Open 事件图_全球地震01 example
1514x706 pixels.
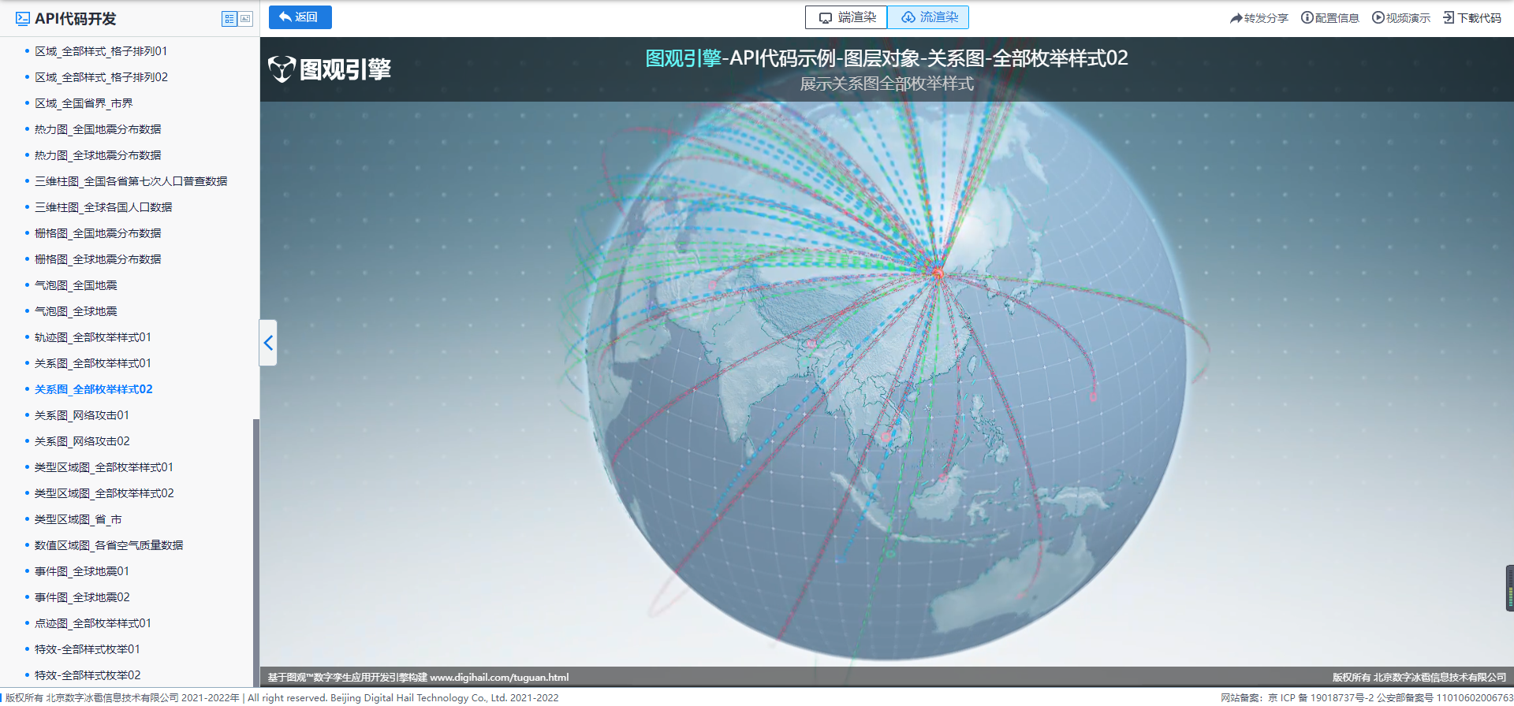click(x=82, y=571)
